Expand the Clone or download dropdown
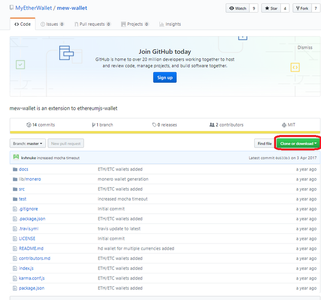 [298, 143]
